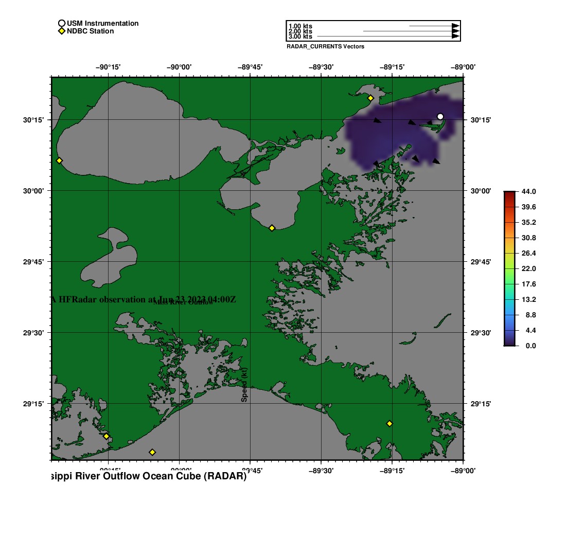Select the southwest NDBC diamond on the green land
The height and width of the screenshot is (540, 566).
pos(106,436)
